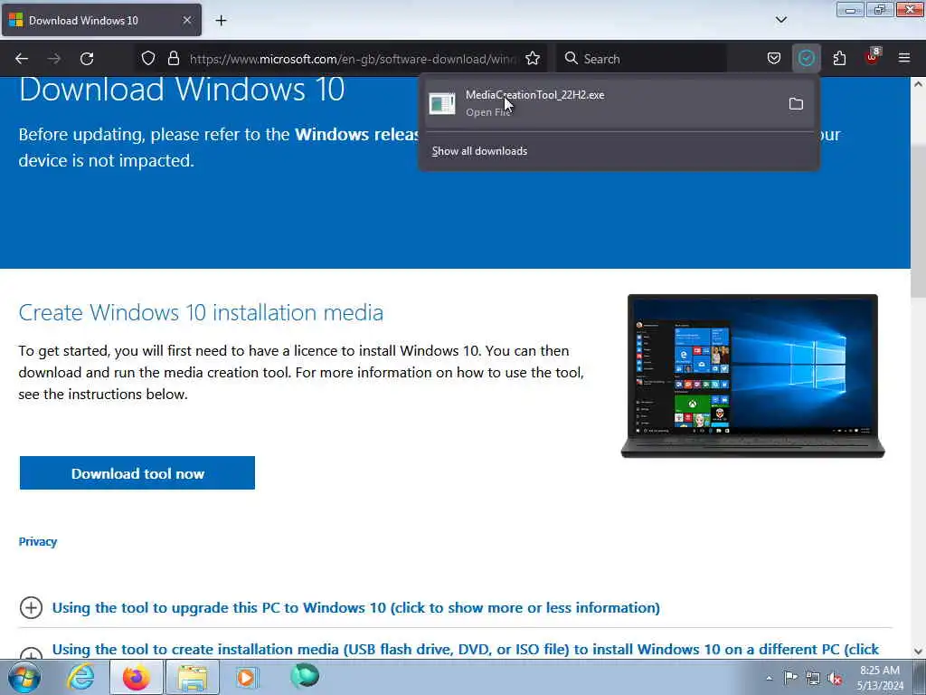The width and height of the screenshot is (926, 695).
Task: Open the Save to Pocket icon
Action: 774,59
